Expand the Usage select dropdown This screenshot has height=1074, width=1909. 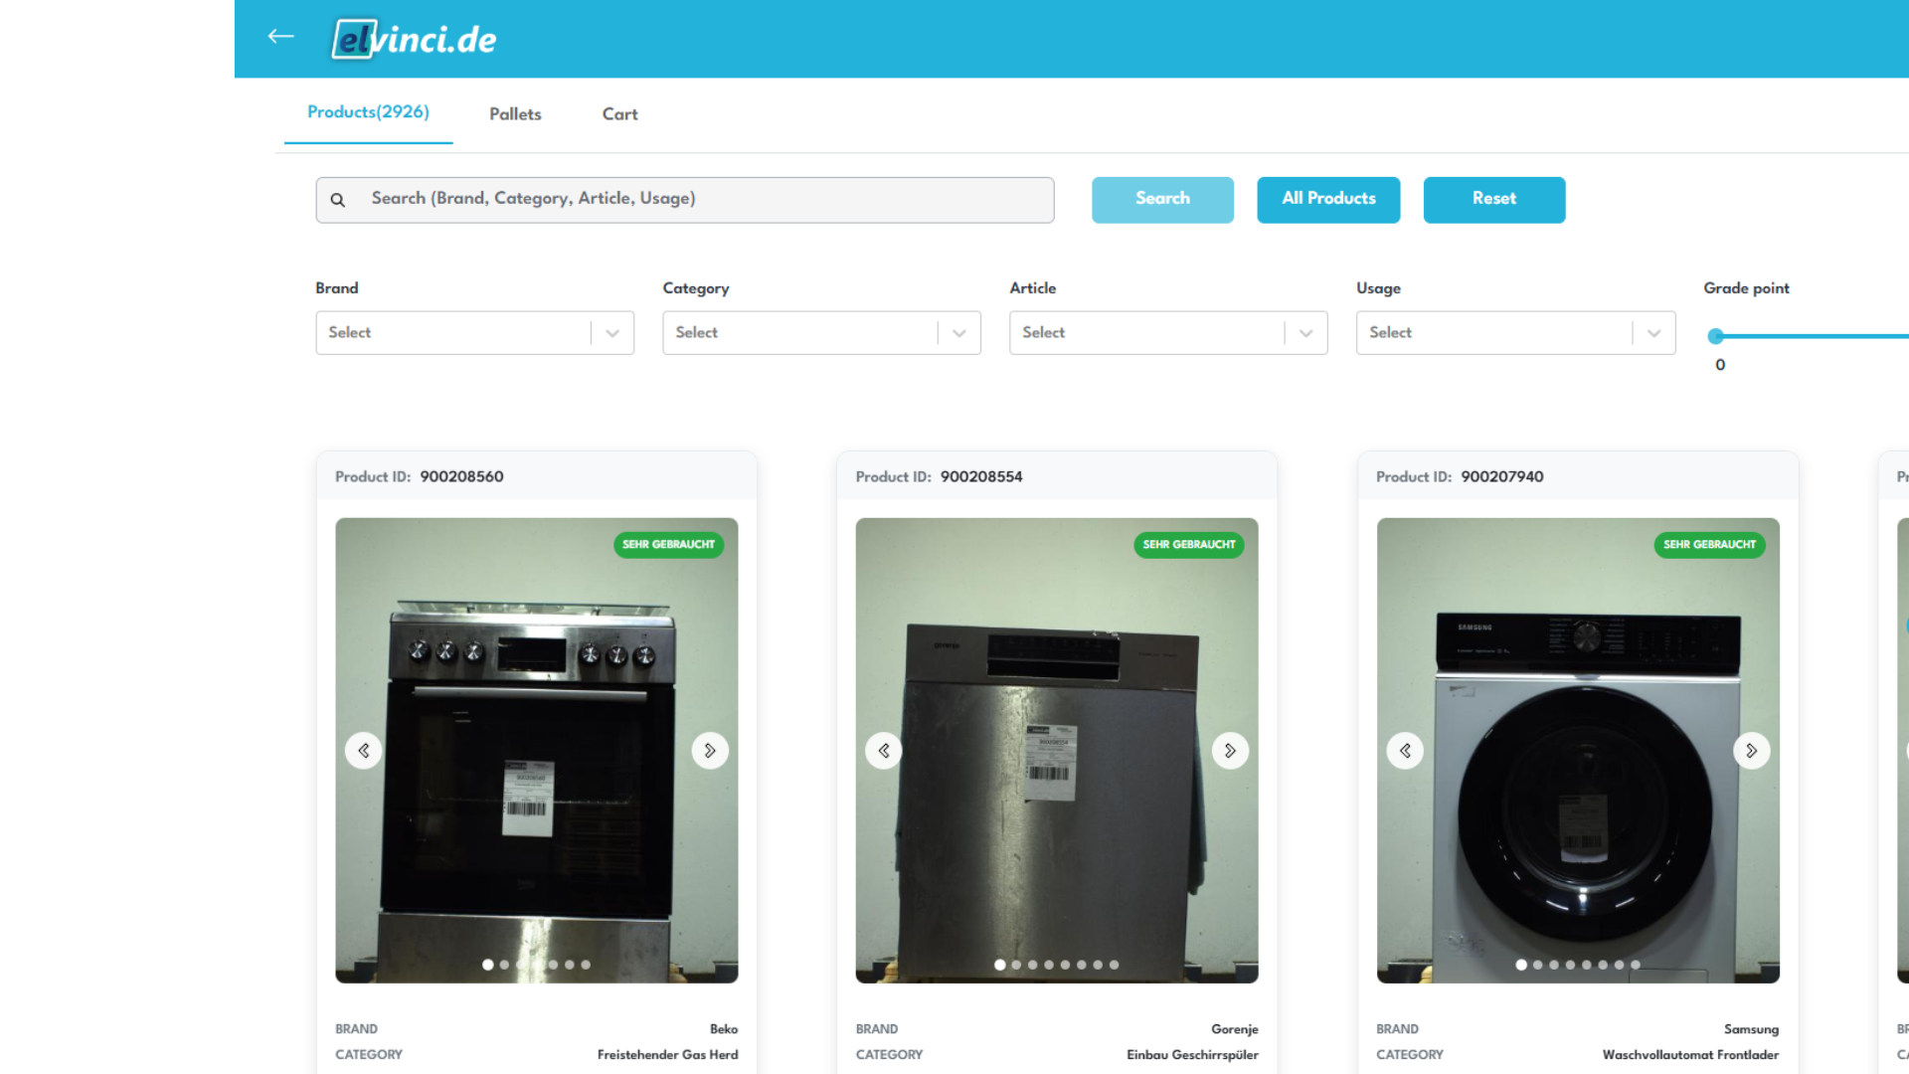pyautogui.click(x=1515, y=333)
